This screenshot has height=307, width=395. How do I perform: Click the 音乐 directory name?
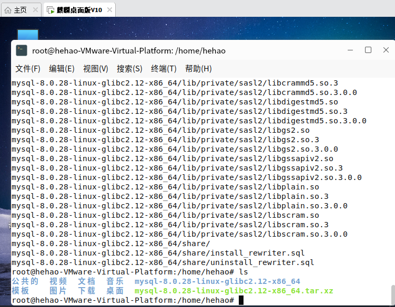pyautogui.click(x=115, y=281)
